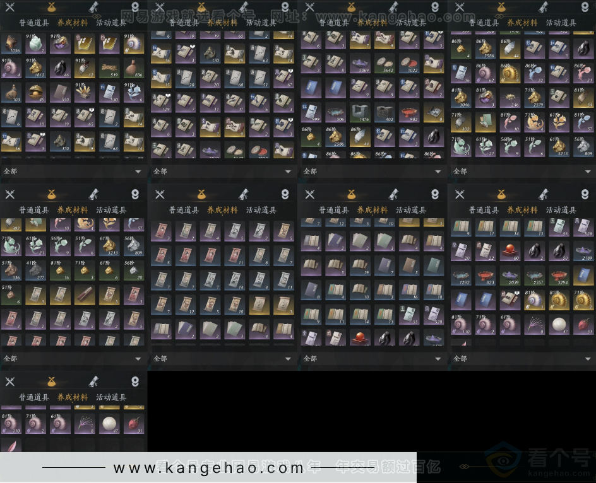Open scroll-and-brush icon in second top-row panel
596x483 pixels.
[x=244, y=7]
